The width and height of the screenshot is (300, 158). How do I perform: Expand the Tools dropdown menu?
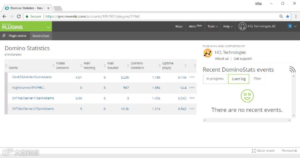tap(213, 26)
